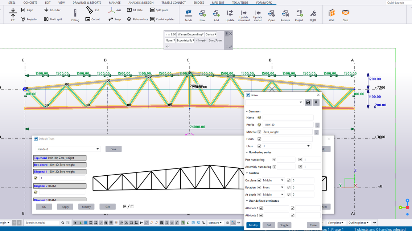Viewport: 412px width, 231px height.
Task: Select the Fit plate tool
Action: (135, 10)
